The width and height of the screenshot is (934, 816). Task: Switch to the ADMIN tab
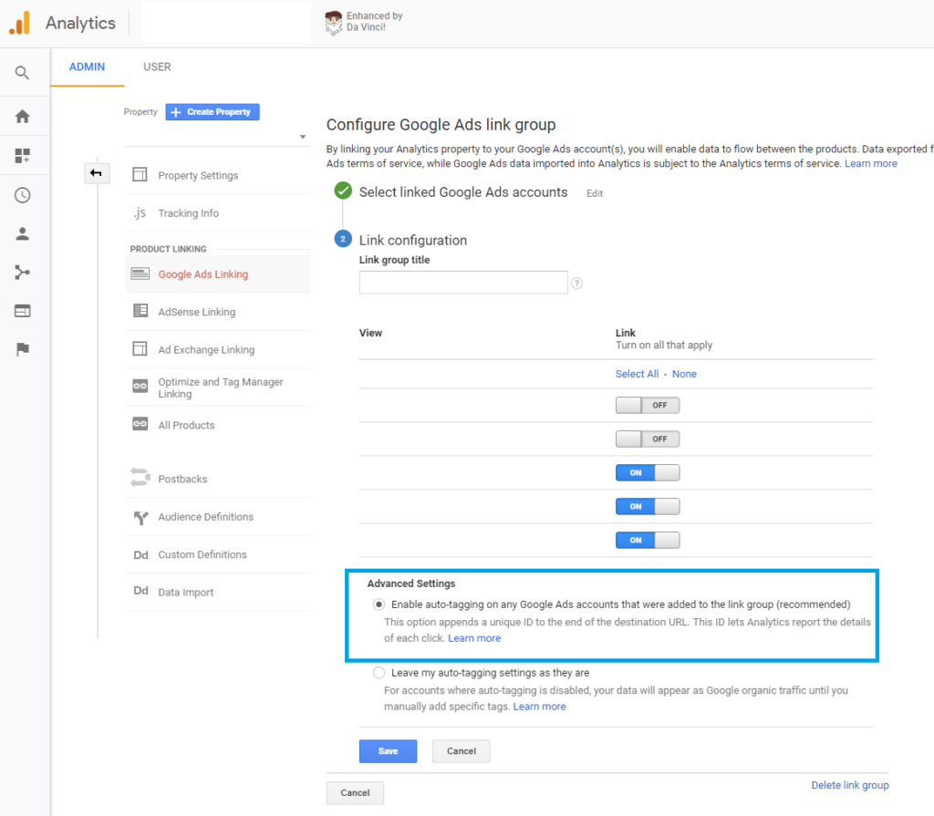87,67
